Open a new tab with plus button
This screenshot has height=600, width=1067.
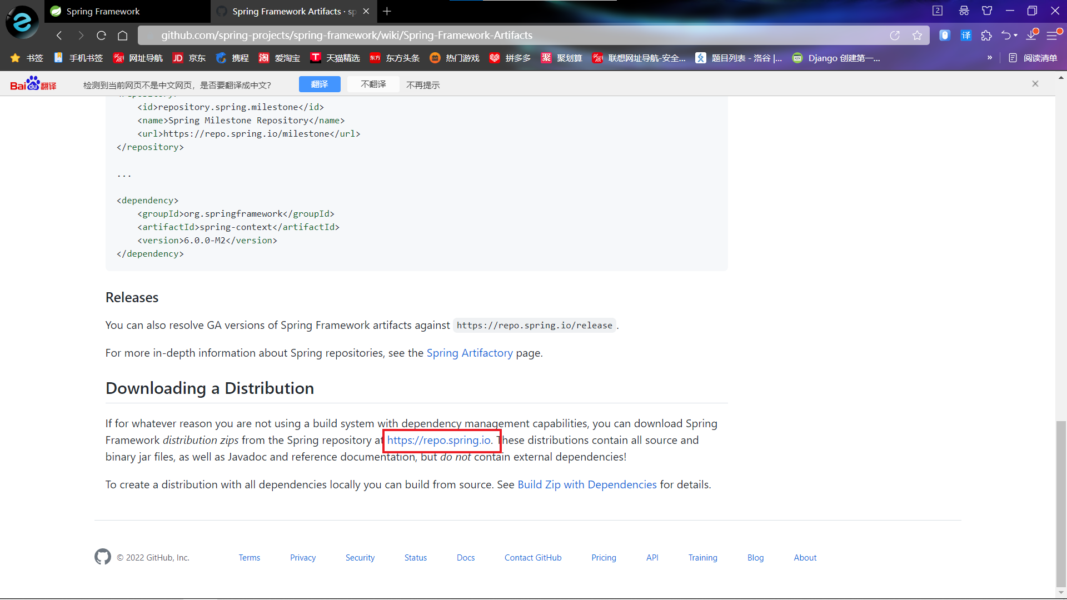pyautogui.click(x=387, y=11)
